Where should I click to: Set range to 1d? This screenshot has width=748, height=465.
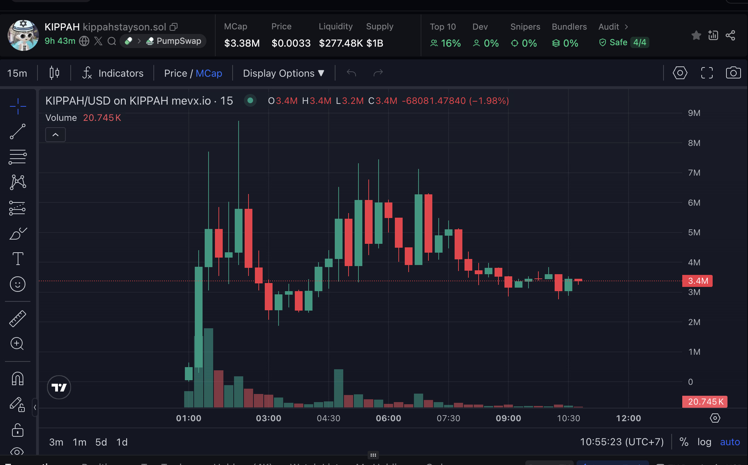tap(122, 442)
